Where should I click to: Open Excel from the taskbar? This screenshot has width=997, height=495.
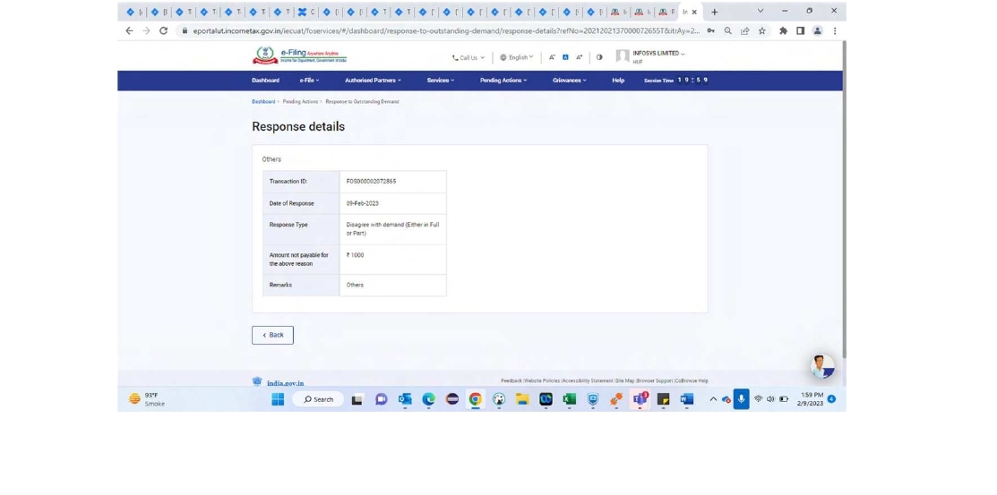pyautogui.click(x=569, y=399)
